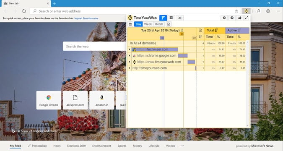
Task: Sort by the Active column header
Action: click(237, 30)
